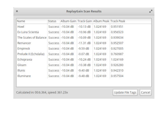
Task: Sort by the Album Peak column
Action: click(x=101, y=21)
